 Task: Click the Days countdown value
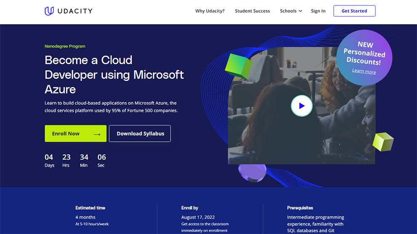pyautogui.click(x=49, y=157)
